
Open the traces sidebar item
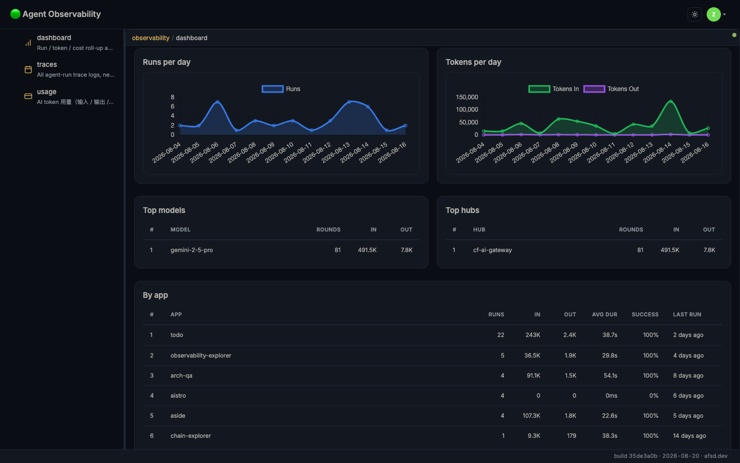pos(69,69)
